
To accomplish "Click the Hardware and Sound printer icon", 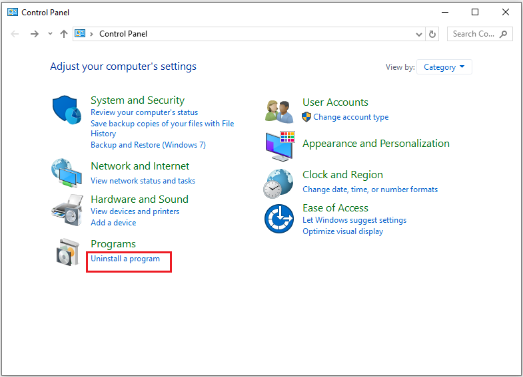I will [67, 210].
